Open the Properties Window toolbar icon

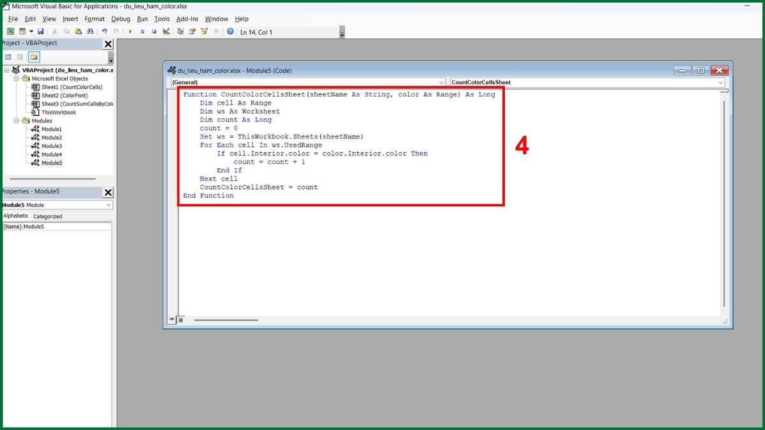[x=192, y=31]
